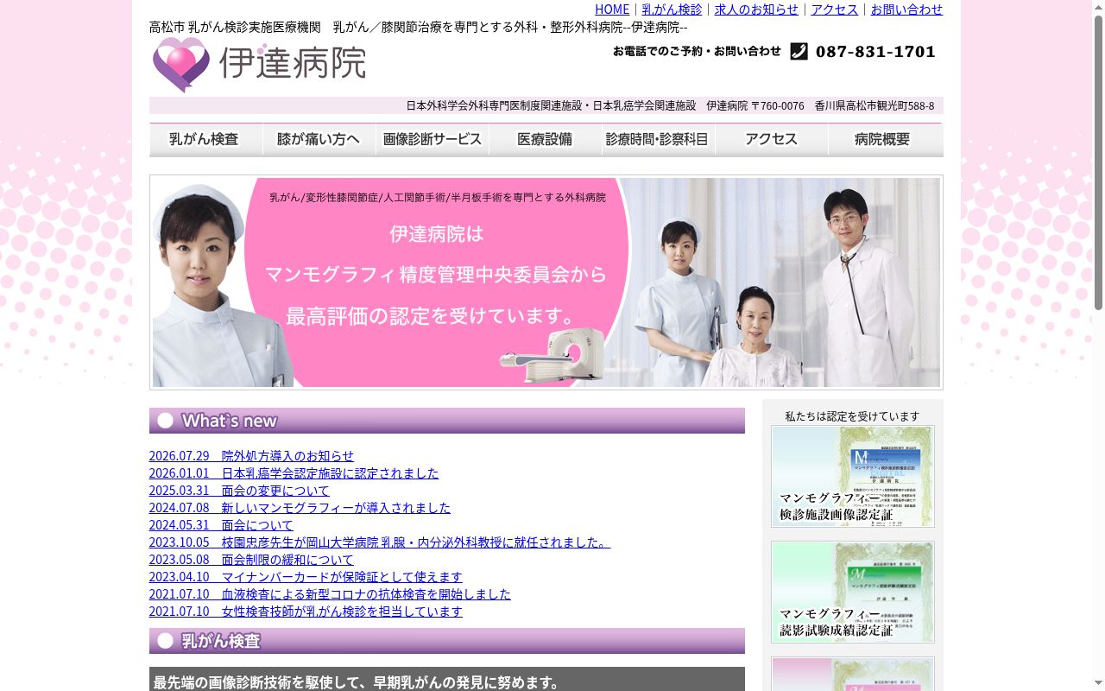Click the main hero banner image
Viewport: 1105px width, 691px height.
[x=546, y=282]
